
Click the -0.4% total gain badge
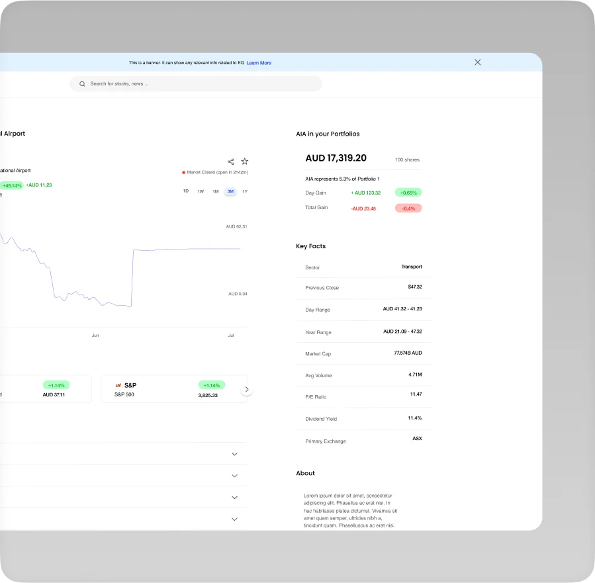coord(408,208)
